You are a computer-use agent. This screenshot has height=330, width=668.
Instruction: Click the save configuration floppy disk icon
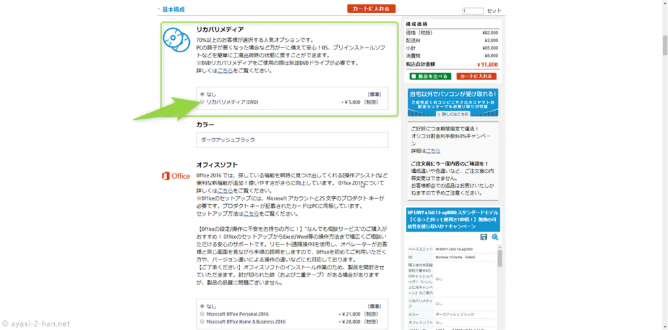483,237
